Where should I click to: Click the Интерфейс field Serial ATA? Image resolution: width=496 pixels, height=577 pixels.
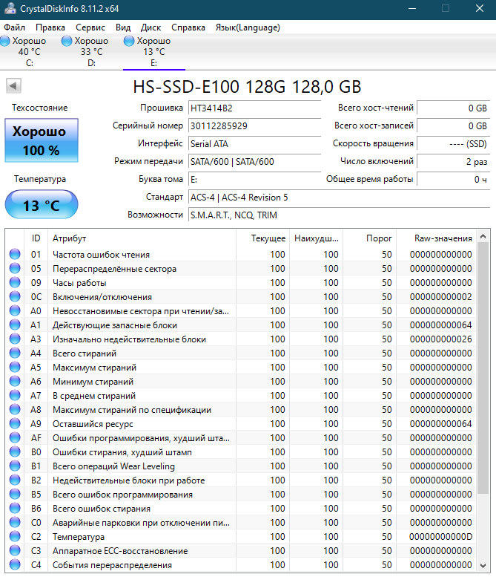tap(254, 143)
